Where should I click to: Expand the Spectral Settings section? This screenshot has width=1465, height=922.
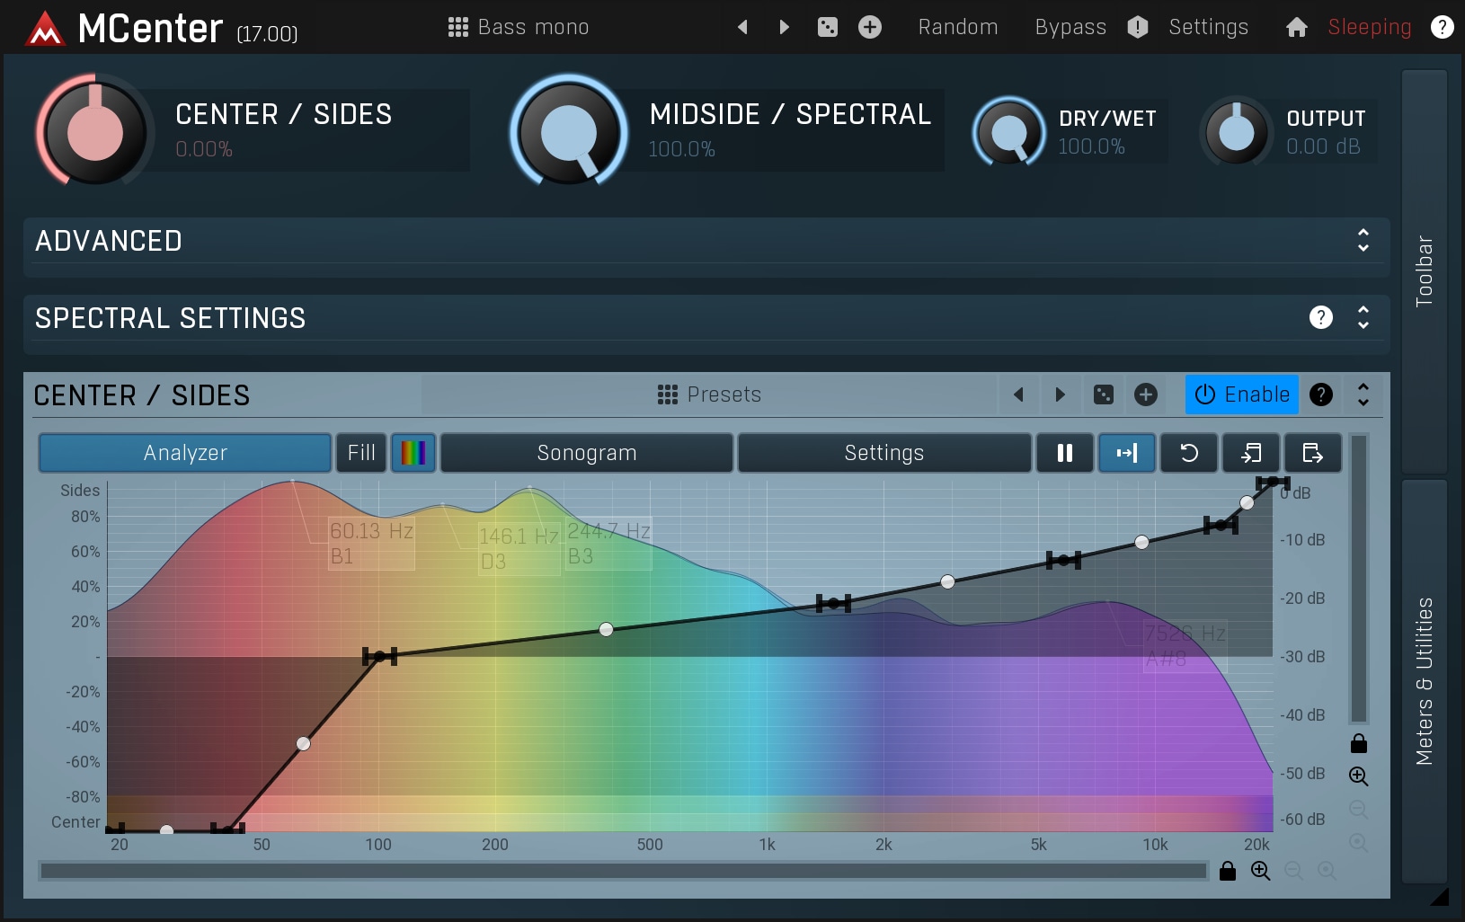(1363, 318)
